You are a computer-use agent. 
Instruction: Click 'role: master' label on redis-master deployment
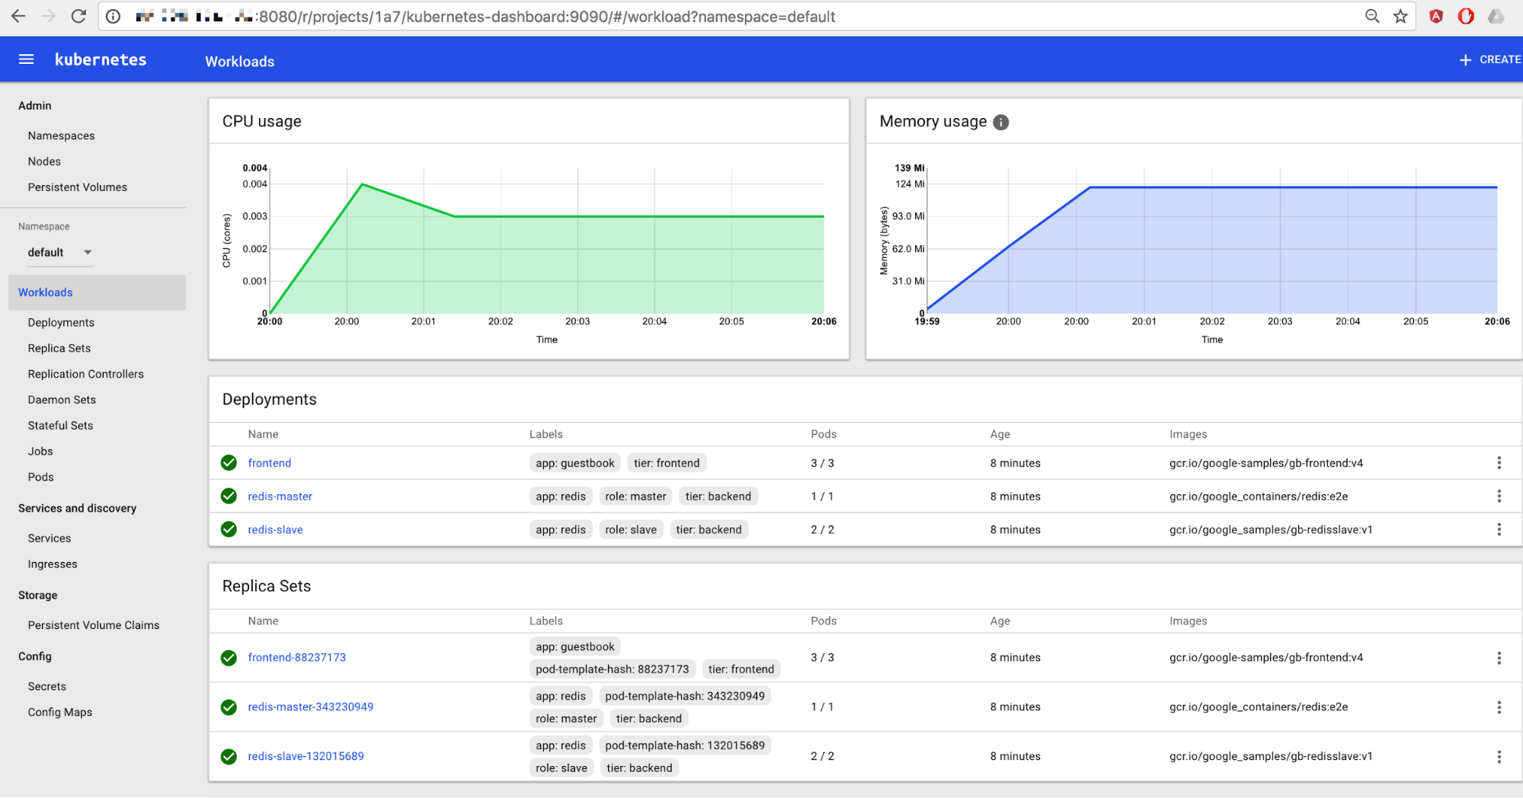tap(635, 496)
